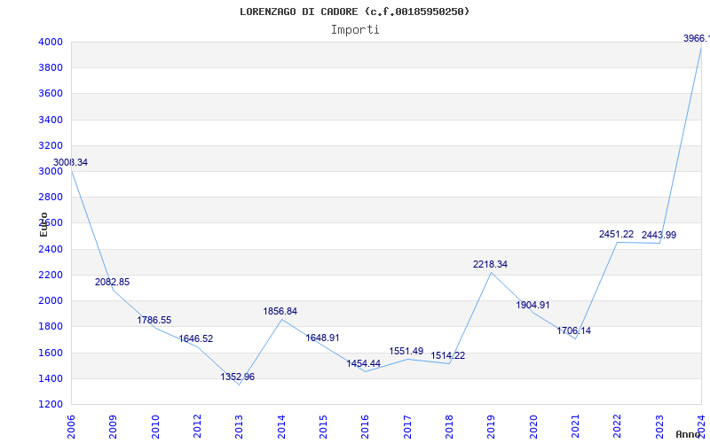Click the 1400 y-axis tick label
This screenshot has width=710, height=443.
[x=51, y=378]
